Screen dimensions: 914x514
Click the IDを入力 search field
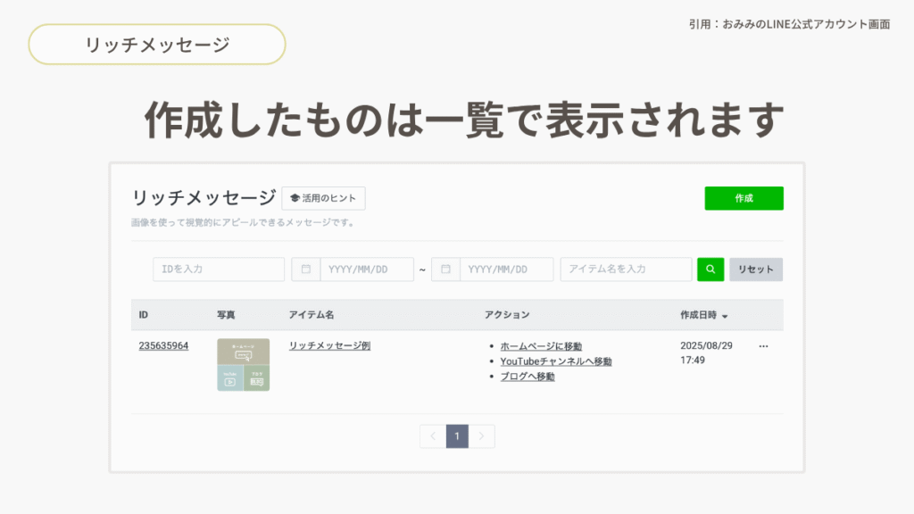pos(219,269)
